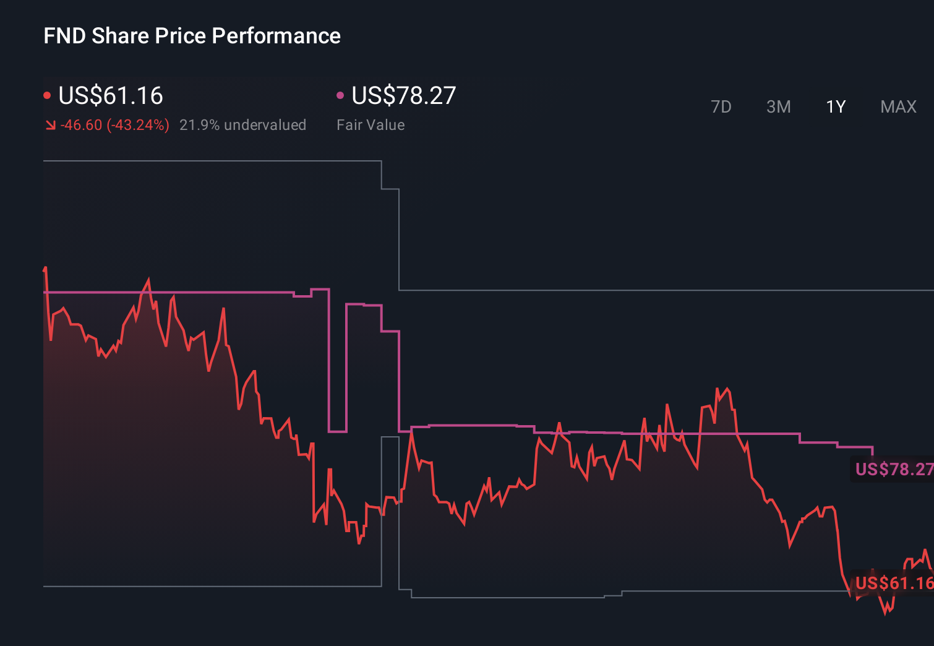934x646 pixels.
Task: Expand the Fair Value label details
Action: [370, 124]
